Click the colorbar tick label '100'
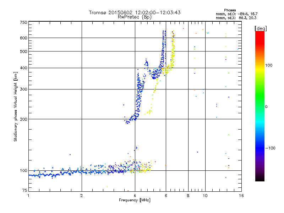 pyautogui.click(x=269, y=65)
